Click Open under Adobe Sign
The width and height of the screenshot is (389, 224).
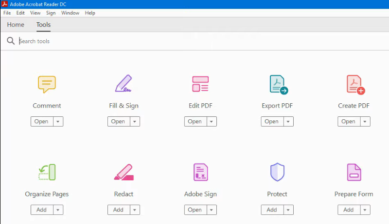(195, 209)
